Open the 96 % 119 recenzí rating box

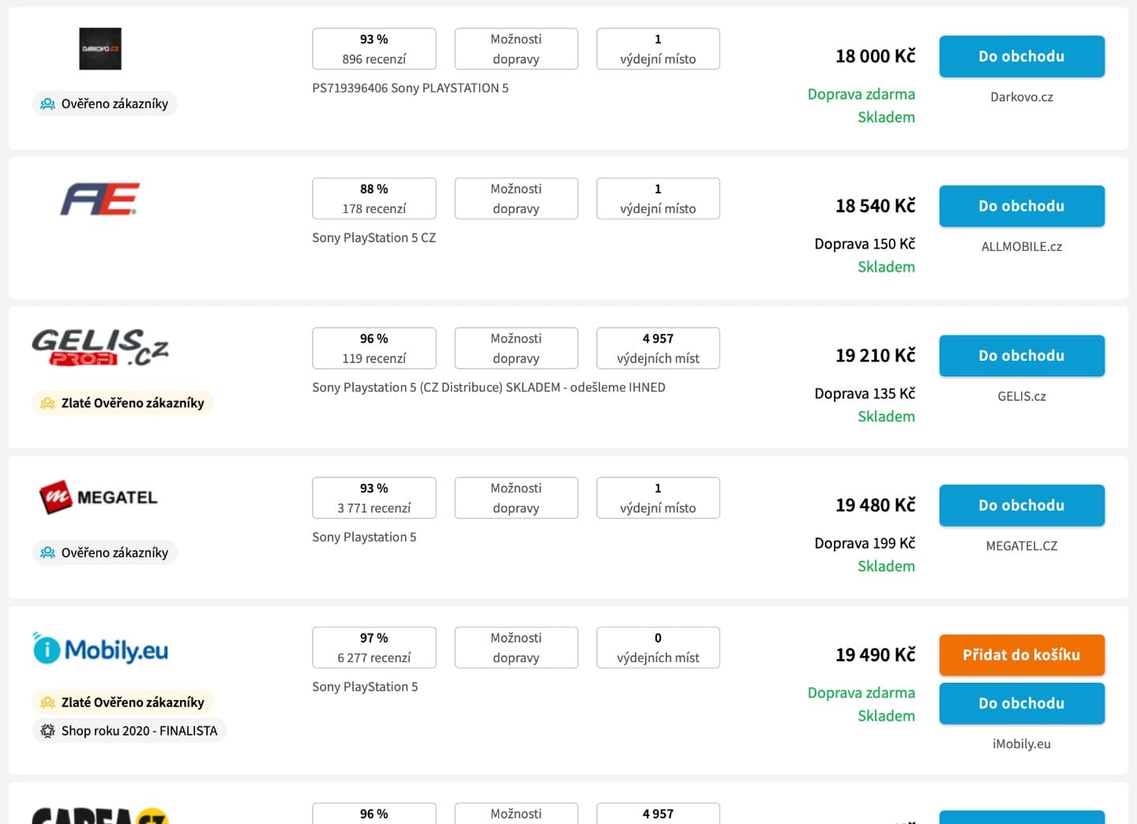(374, 348)
